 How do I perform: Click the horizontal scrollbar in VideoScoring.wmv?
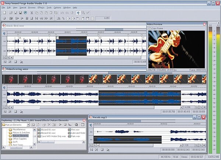coord(97,108)
